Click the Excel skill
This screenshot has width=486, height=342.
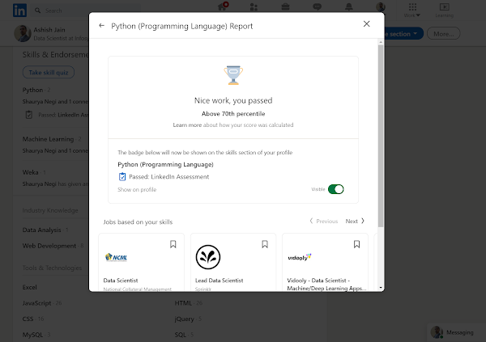click(x=29, y=287)
